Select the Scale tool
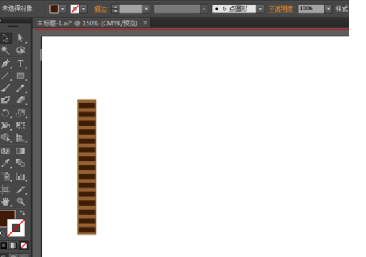This screenshot has width=366, height=257. (x=21, y=113)
